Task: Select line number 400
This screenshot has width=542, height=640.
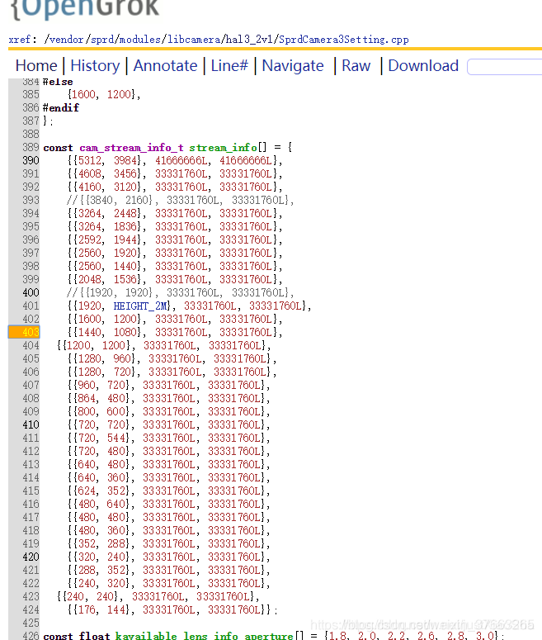Action: tap(31, 292)
